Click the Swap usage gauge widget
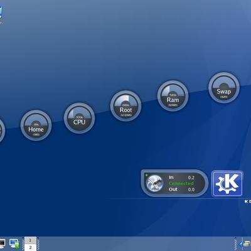Image resolution: width=251 pixels, height=251 pixels. coord(224,88)
